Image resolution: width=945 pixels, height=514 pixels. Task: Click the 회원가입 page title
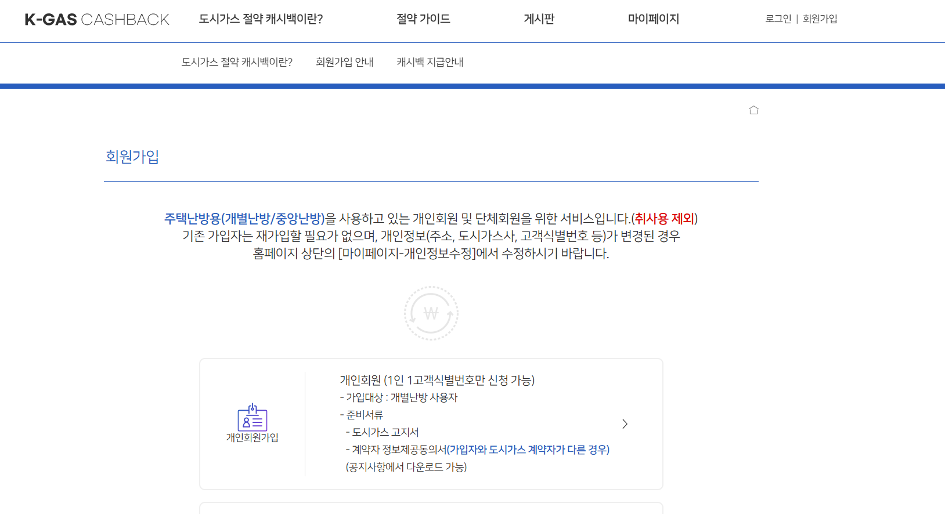coord(132,157)
